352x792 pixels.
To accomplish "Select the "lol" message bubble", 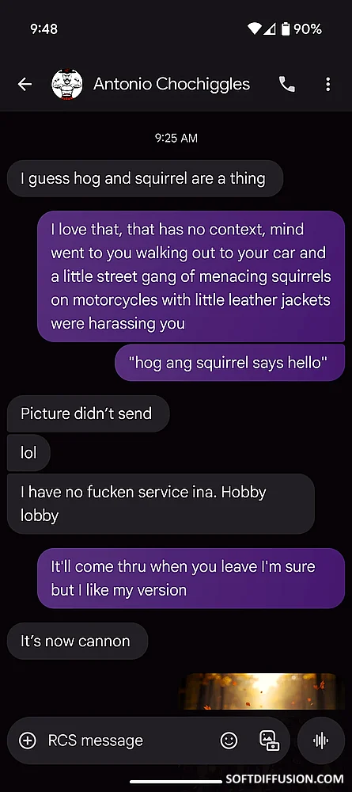I will [x=28, y=452].
